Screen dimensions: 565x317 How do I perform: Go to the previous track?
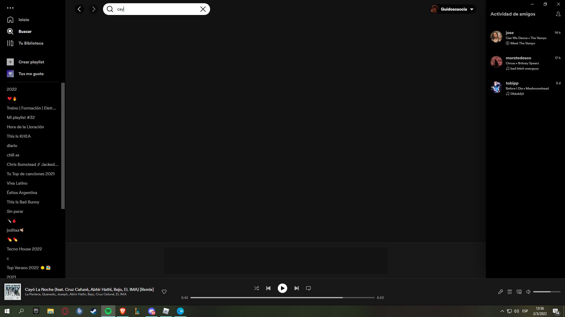click(268, 288)
